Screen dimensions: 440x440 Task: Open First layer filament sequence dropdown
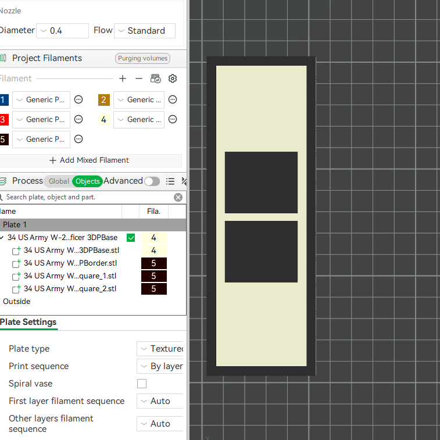[160, 401]
